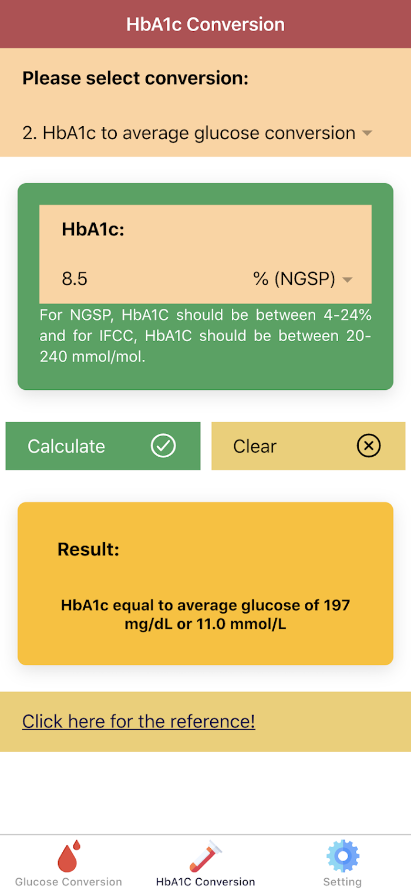The image size is (411, 890).
Task: Click the NGSP and IFCC range hint text
Action: point(206,336)
